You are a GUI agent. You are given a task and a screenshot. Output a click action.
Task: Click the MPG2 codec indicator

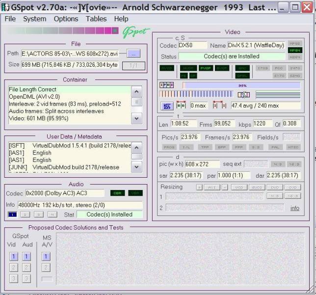[x=295, y=43]
